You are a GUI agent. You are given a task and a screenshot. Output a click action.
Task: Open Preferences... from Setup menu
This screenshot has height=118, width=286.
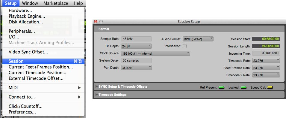pyautogui.click(x=43, y=112)
